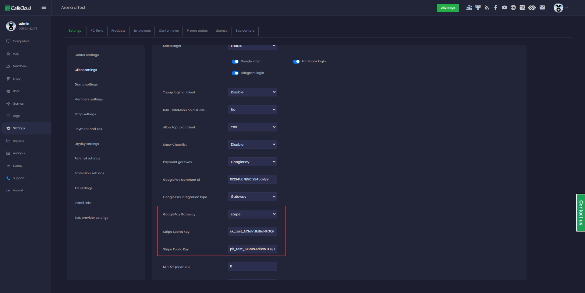The image size is (585, 293).
Task: Expand the GooglePay Gateway stripe dropdown
Action: 252,214
